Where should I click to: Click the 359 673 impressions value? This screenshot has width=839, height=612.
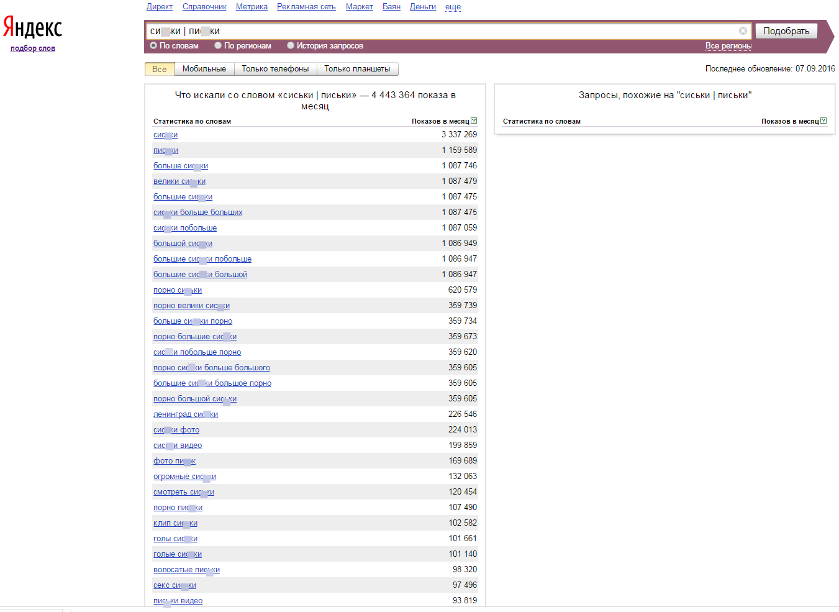[463, 337]
